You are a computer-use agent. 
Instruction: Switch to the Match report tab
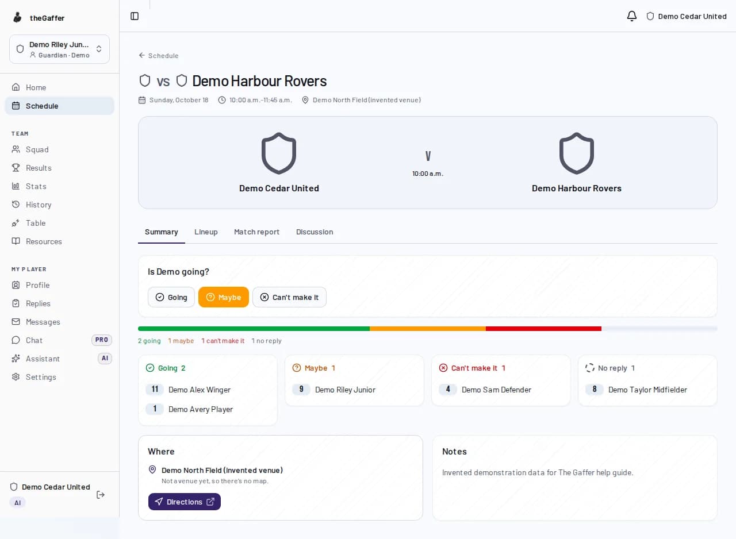256,232
